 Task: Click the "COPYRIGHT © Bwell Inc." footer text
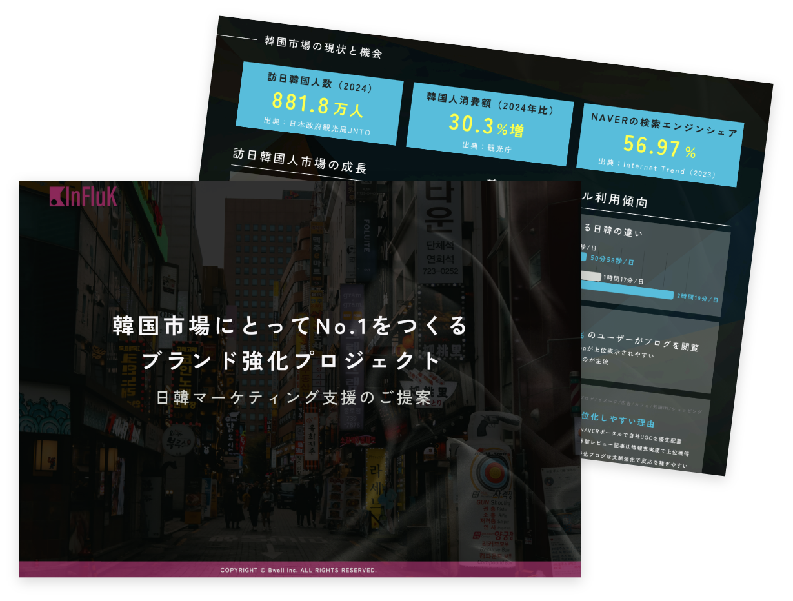click(299, 570)
